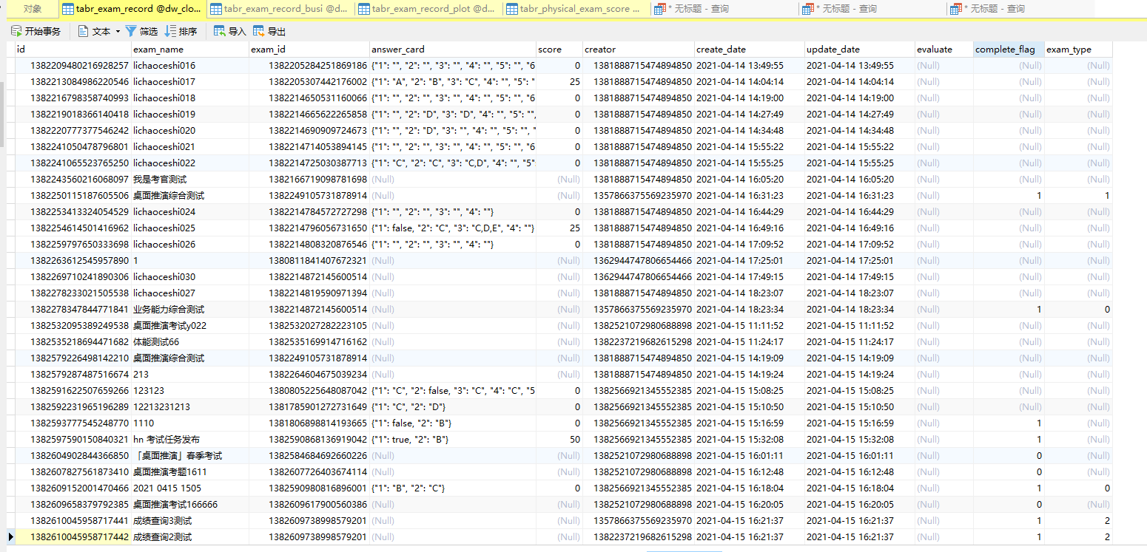Select the exam_id cell 1382205307442176002

tap(309, 81)
